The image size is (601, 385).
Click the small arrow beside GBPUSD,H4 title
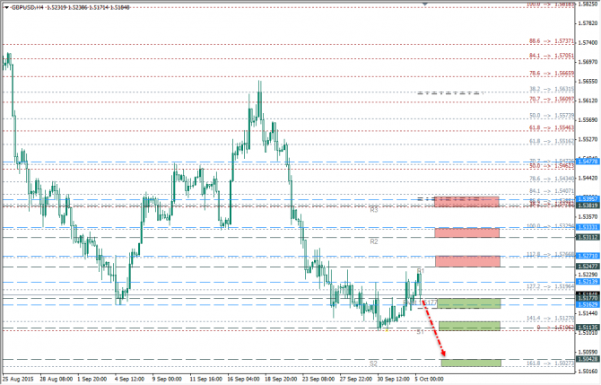coord(5,6)
